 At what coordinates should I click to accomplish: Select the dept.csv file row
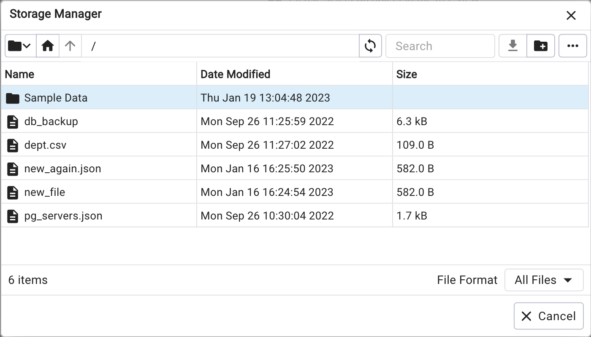tap(46, 145)
